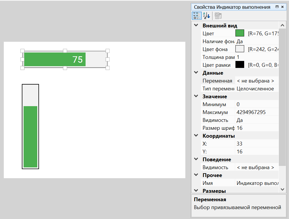Viewport: 289px width, 219px height.
Task: Click the Максимум value 4294967295
Action: click(x=256, y=112)
